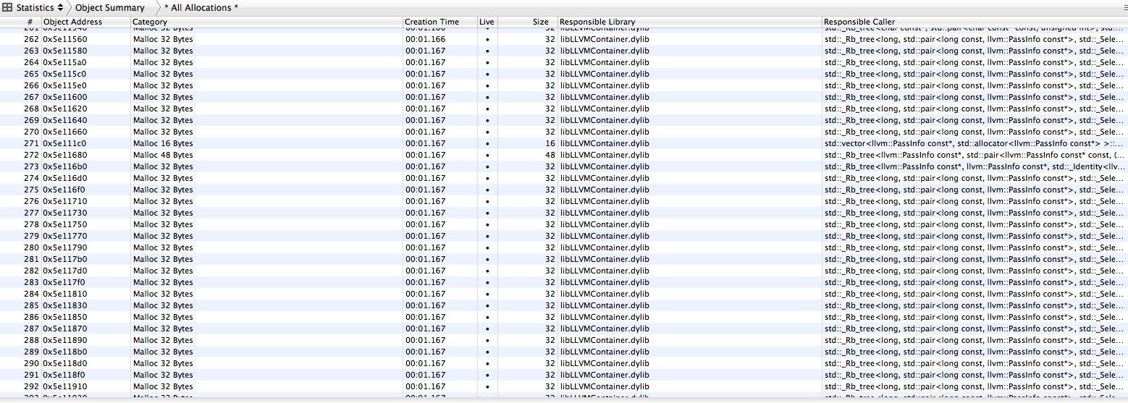Select row with address 0x5e11910

(x=564, y=386)
